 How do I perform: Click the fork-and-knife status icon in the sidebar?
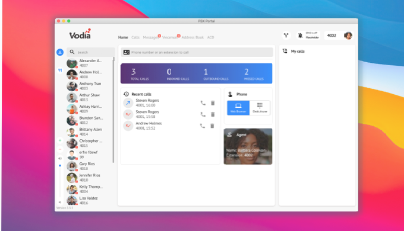(60, 70)
